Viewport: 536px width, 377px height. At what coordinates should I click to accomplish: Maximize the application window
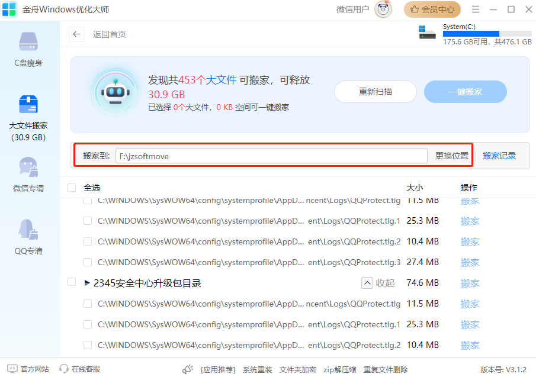tap(511, 9)
